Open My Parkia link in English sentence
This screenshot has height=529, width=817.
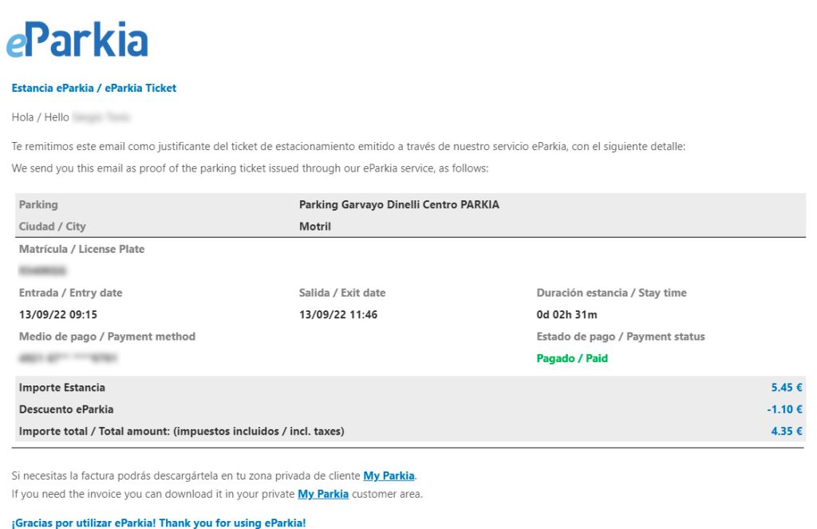(323, 494)
